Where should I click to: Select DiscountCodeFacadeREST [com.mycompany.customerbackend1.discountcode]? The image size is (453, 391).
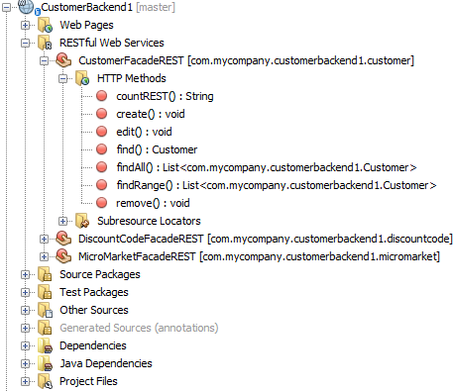tap(266, 239)
